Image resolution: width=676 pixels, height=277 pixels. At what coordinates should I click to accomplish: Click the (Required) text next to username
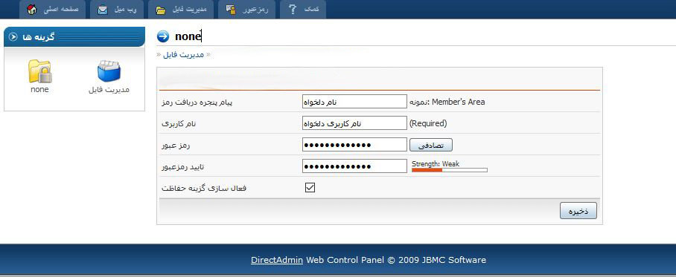click(427, 123)
